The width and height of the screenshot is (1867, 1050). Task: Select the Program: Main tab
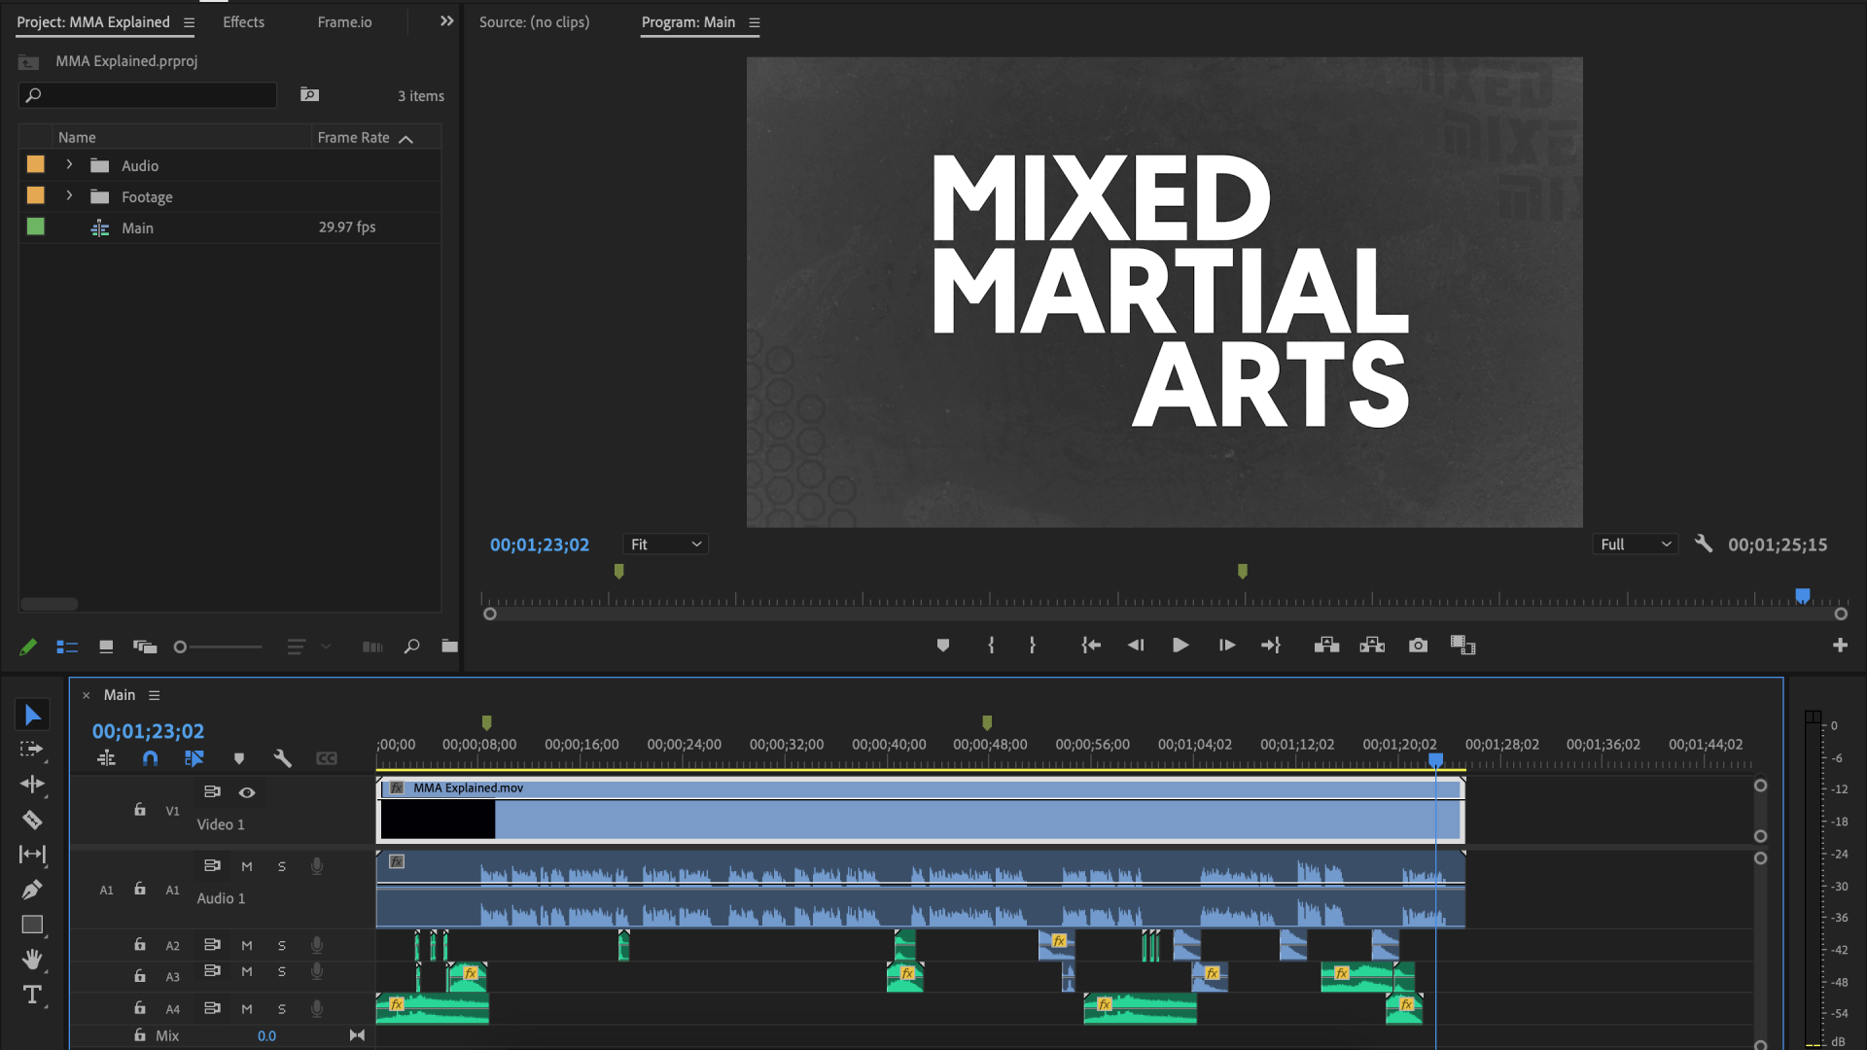click(688, 21)
